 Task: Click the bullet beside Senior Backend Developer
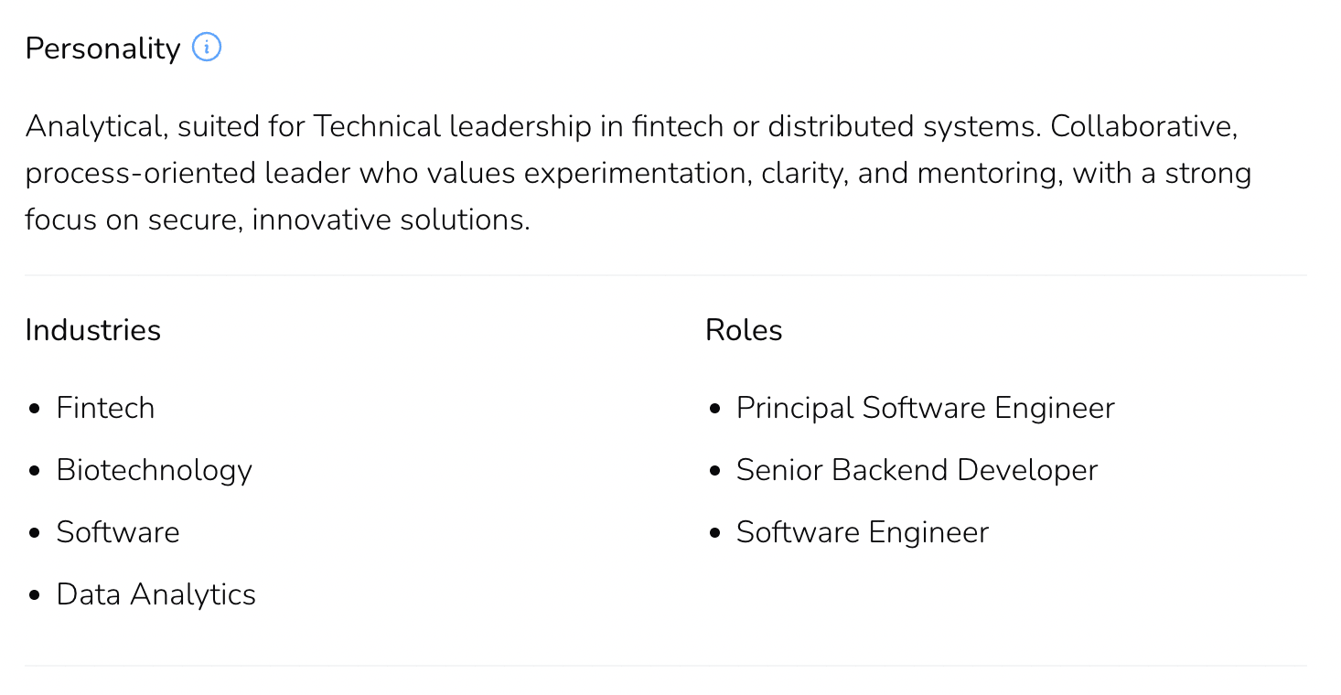pyautogui.click(x=715, y=471)
